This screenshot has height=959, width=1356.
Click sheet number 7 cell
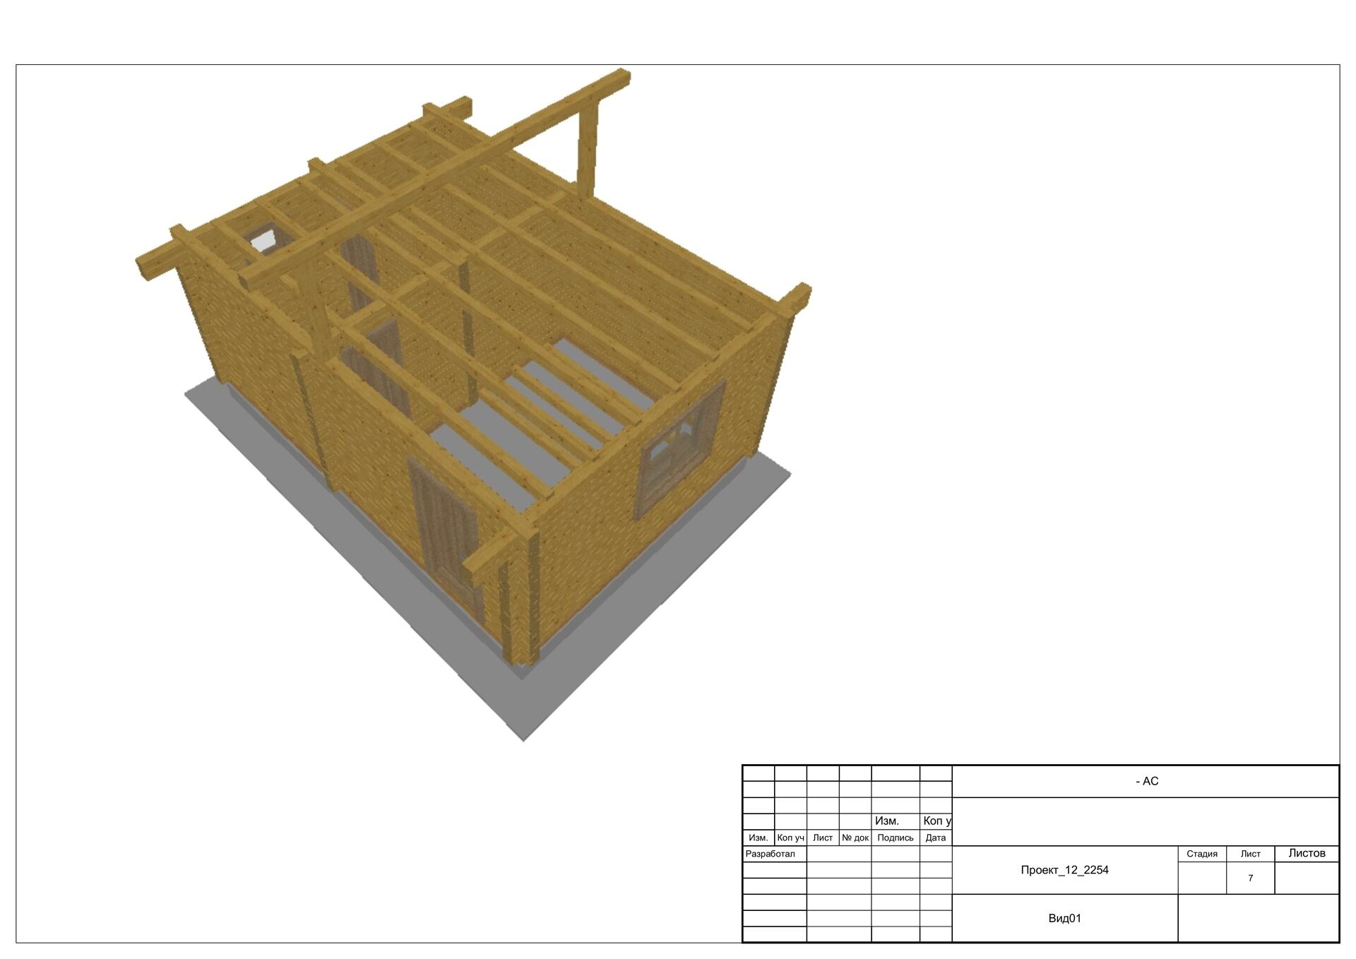pyautogui.click(x=1250, y=878)
